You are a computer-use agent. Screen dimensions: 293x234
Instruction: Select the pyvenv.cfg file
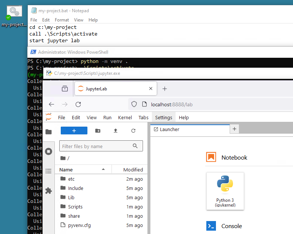101,225
